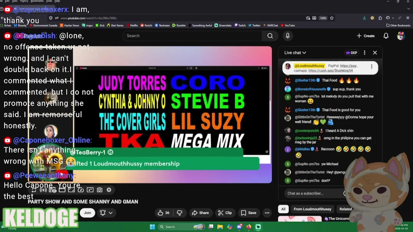Open the Netflix bookmark

pos(132,25)
